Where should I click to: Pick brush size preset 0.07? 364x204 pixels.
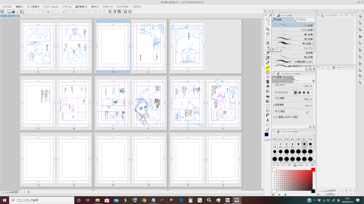275,138
